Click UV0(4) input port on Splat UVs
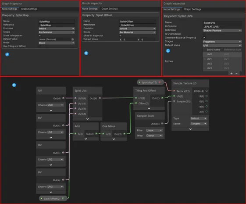Screen dimensions: 246x204 point(75,98)
